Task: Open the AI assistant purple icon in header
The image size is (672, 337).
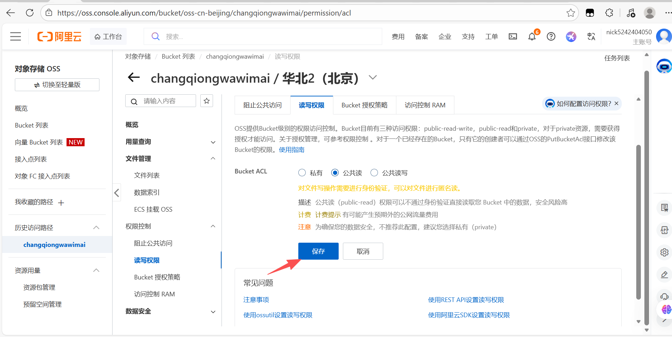Action: coord(571,36)
